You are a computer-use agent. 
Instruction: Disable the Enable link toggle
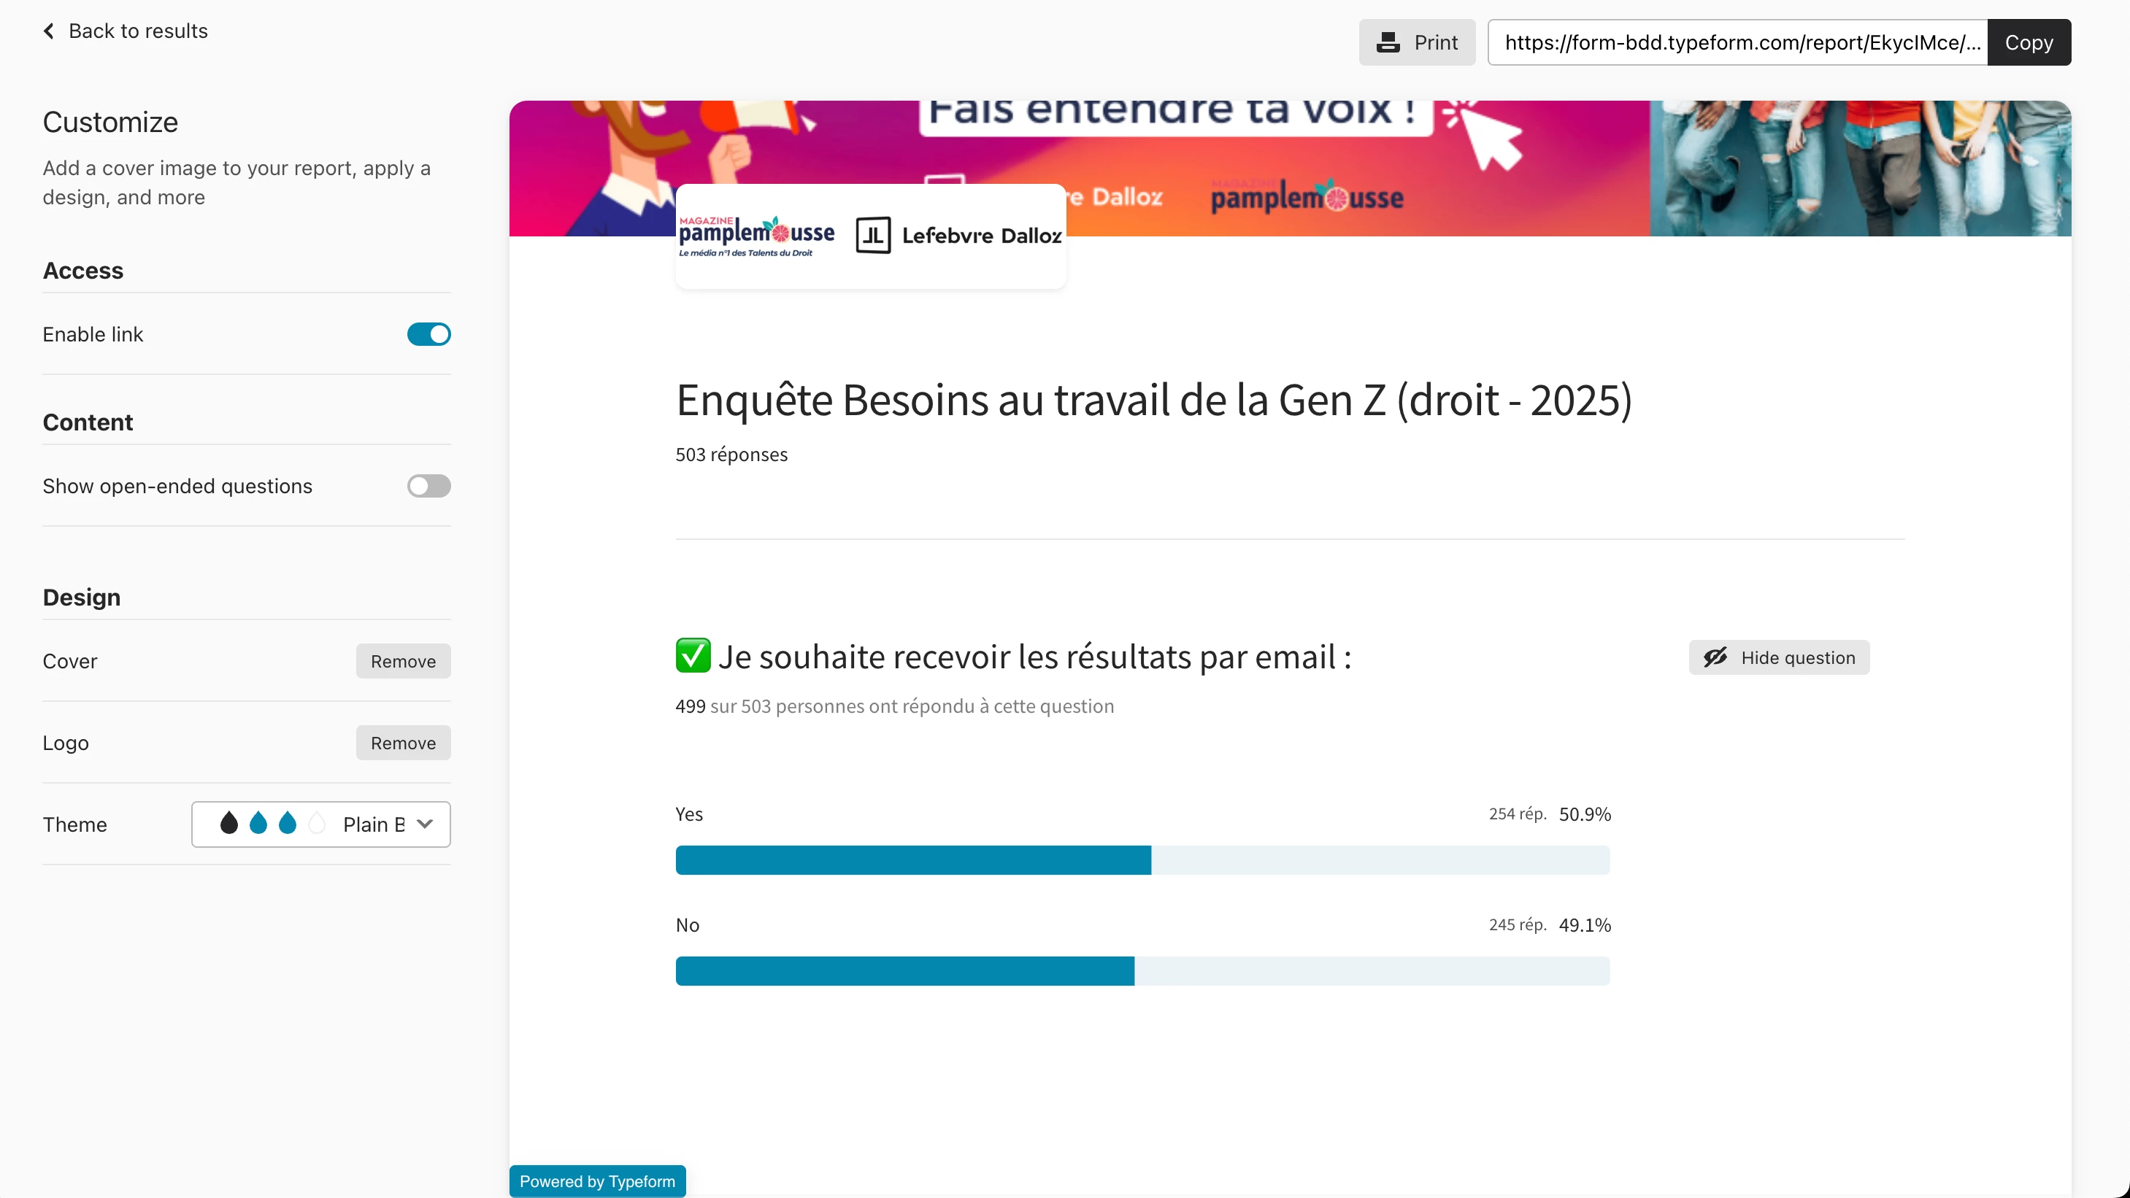tap(428, 335)
